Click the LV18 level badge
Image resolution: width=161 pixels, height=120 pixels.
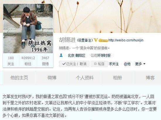coord(103,40)
